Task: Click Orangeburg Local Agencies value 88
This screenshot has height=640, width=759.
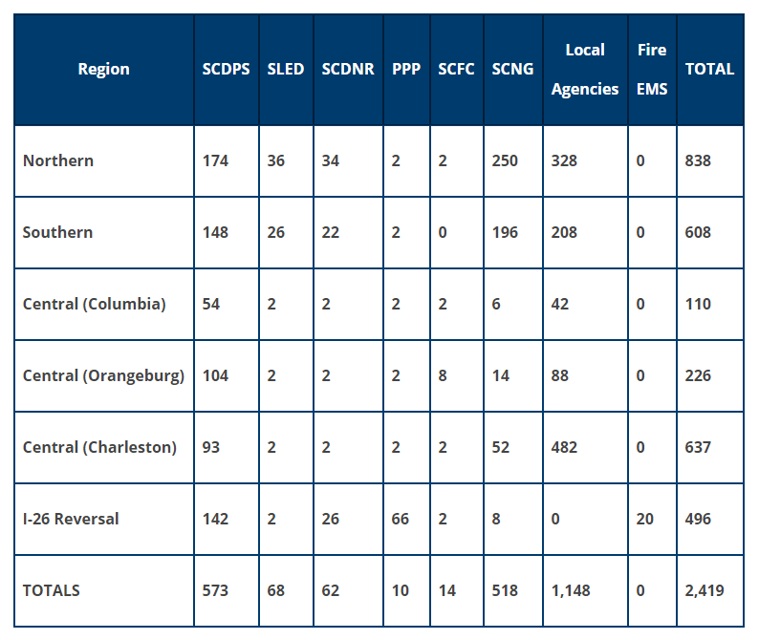Action: [x=560, y=375]
